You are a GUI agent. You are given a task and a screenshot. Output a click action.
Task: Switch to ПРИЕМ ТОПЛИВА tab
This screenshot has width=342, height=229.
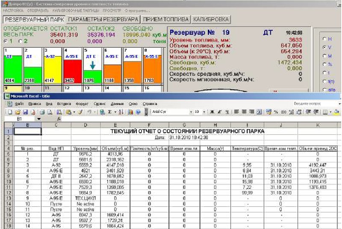pos(166,19)
